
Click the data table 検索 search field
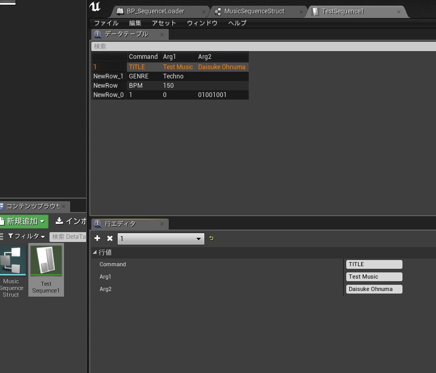pyautogui.click(x=263, y=46)
